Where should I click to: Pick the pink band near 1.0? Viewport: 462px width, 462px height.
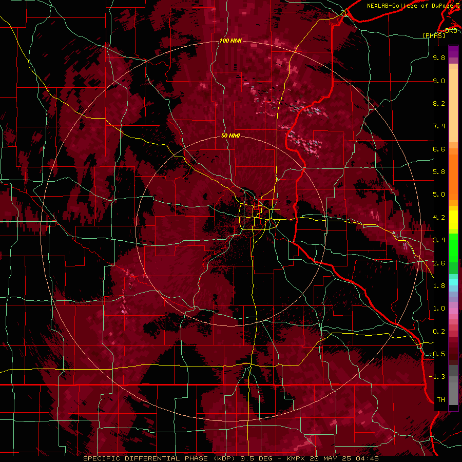point(453,311)
